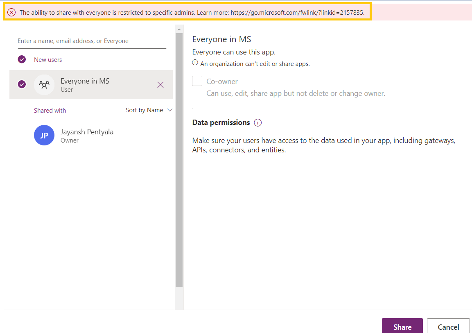Image resolution: width=472 pixels, height=333 pixels.
Task: Expand the Sort by Name chevron
Action: click(170, 110)
